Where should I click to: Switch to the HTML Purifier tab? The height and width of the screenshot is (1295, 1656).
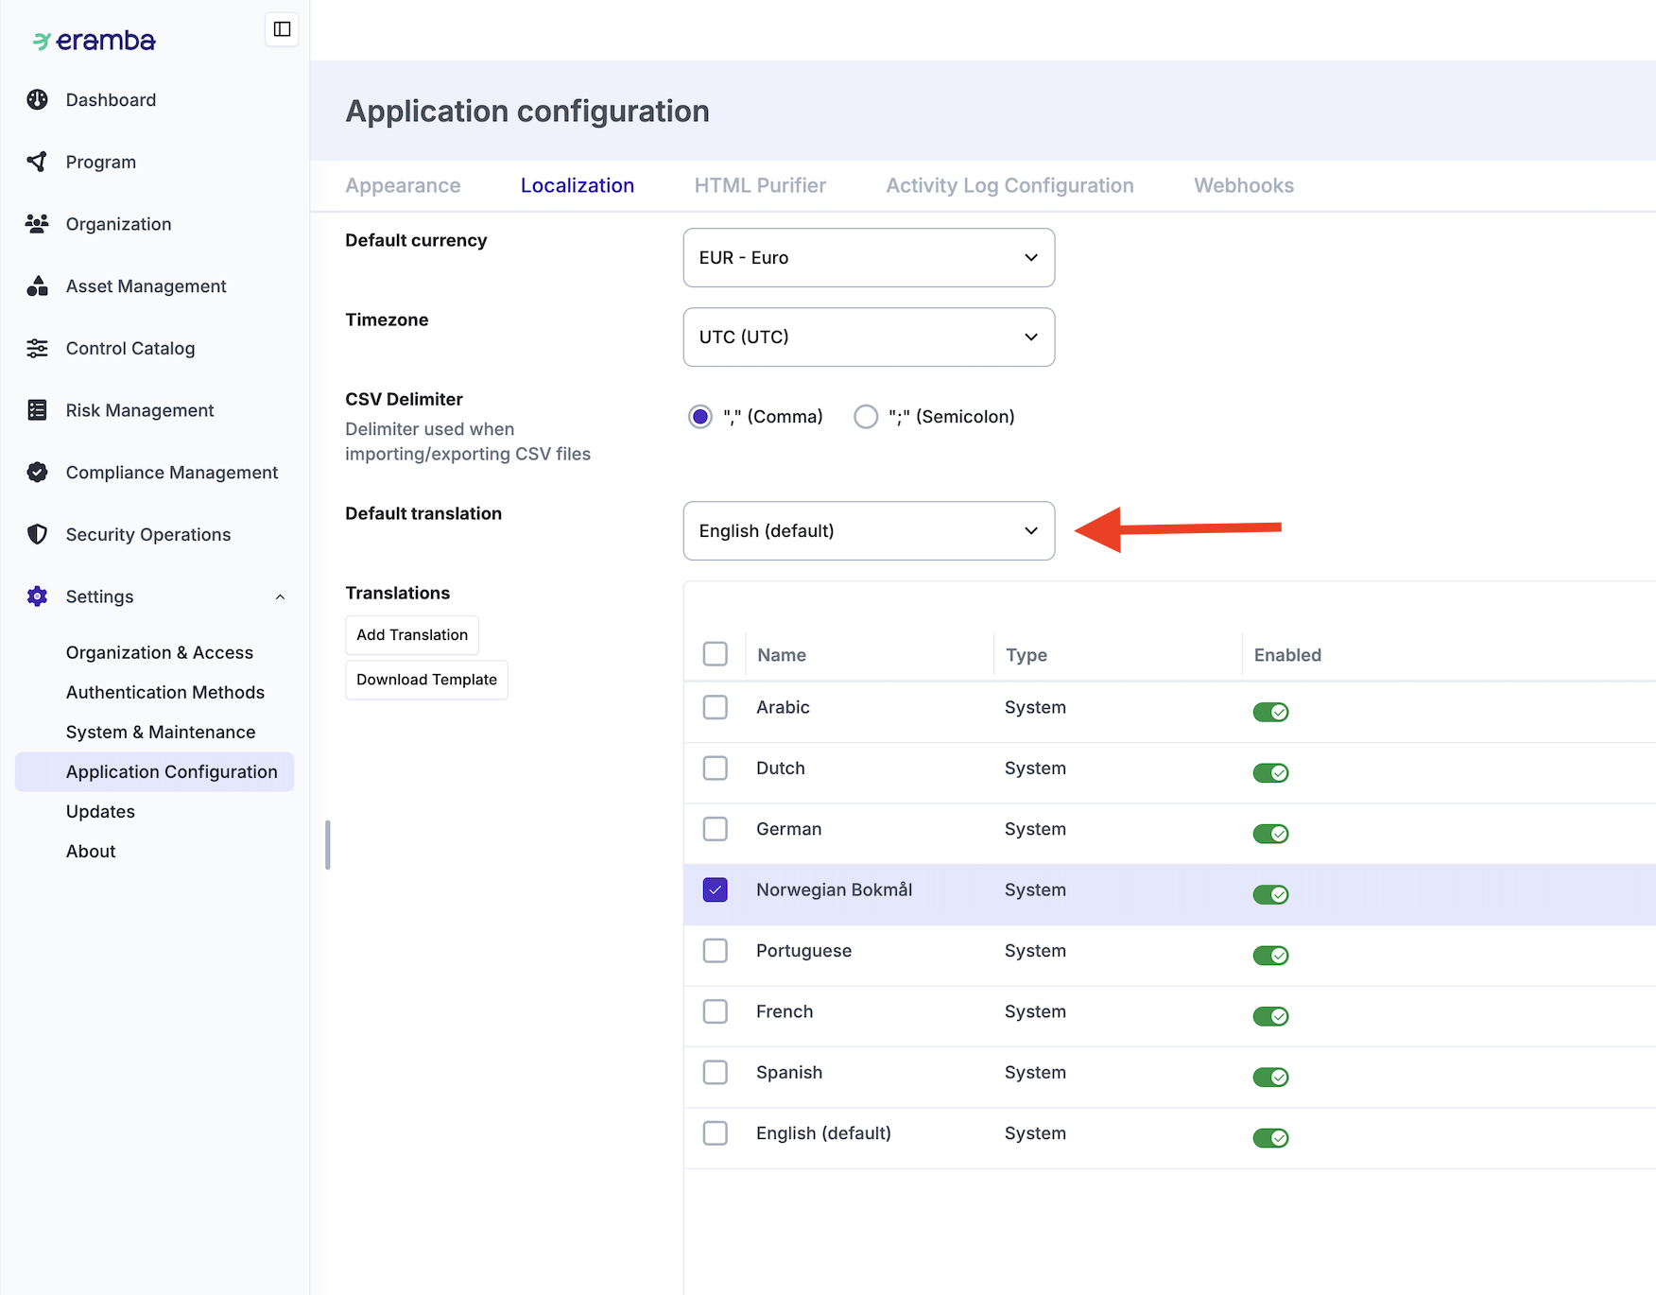click(x=760, y=186)
